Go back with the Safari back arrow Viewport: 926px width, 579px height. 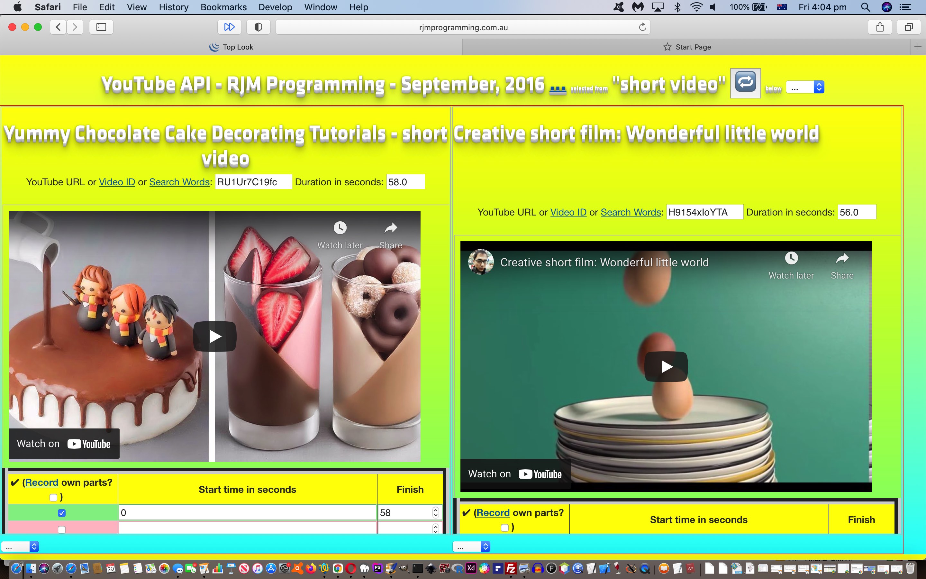(58, 27)
